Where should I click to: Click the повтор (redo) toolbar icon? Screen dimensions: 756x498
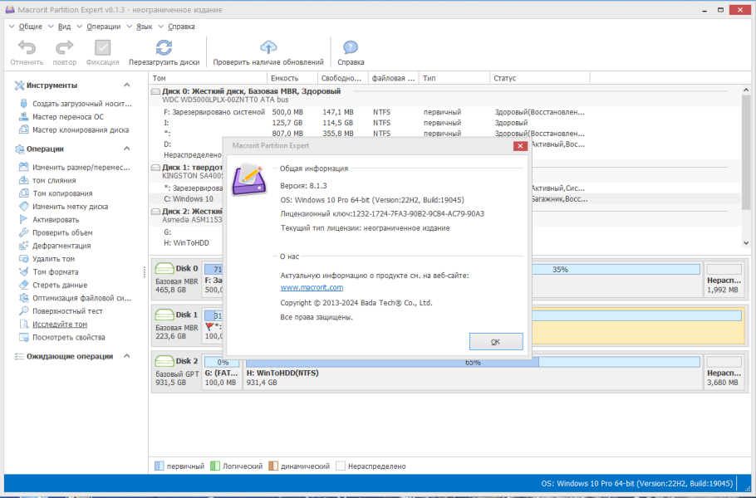pyautogui.click(x=64, y=47)
